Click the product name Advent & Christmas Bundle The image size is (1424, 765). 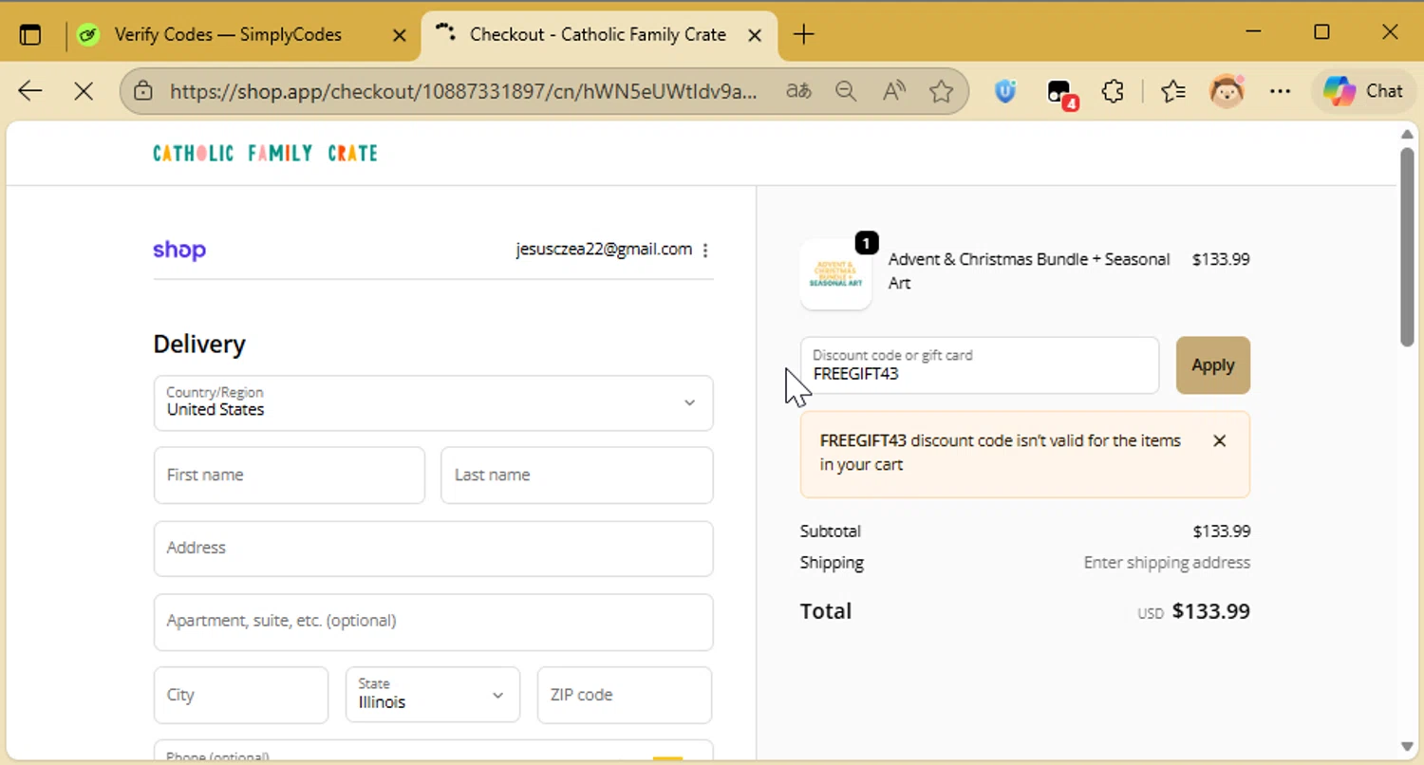coord(1029,271)
